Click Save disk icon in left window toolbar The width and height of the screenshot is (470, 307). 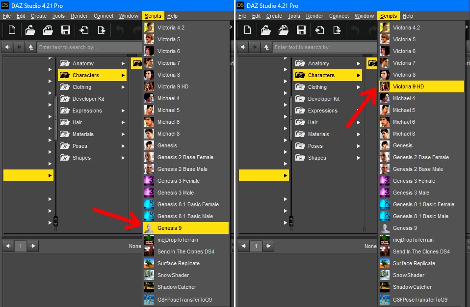click(66, 29)
